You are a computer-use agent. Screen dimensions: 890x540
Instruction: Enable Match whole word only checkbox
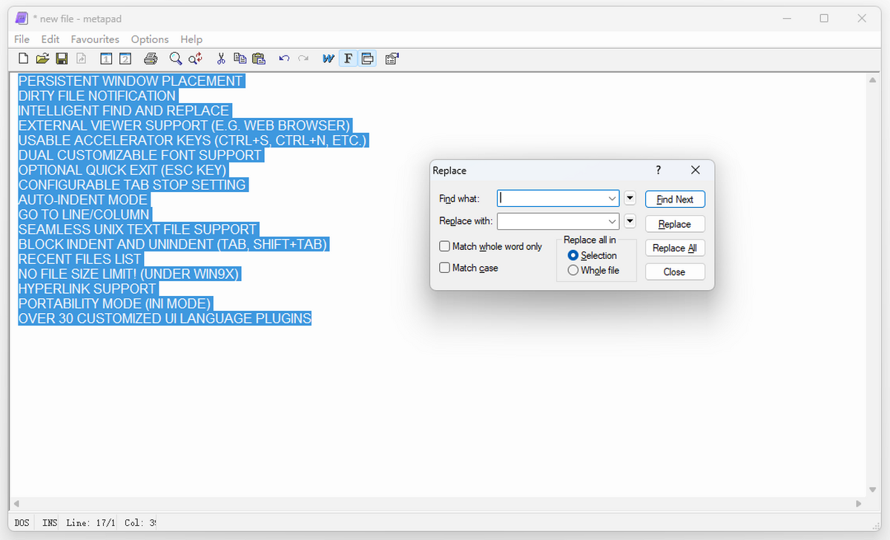pyautogui.click(x=445, y=246)
